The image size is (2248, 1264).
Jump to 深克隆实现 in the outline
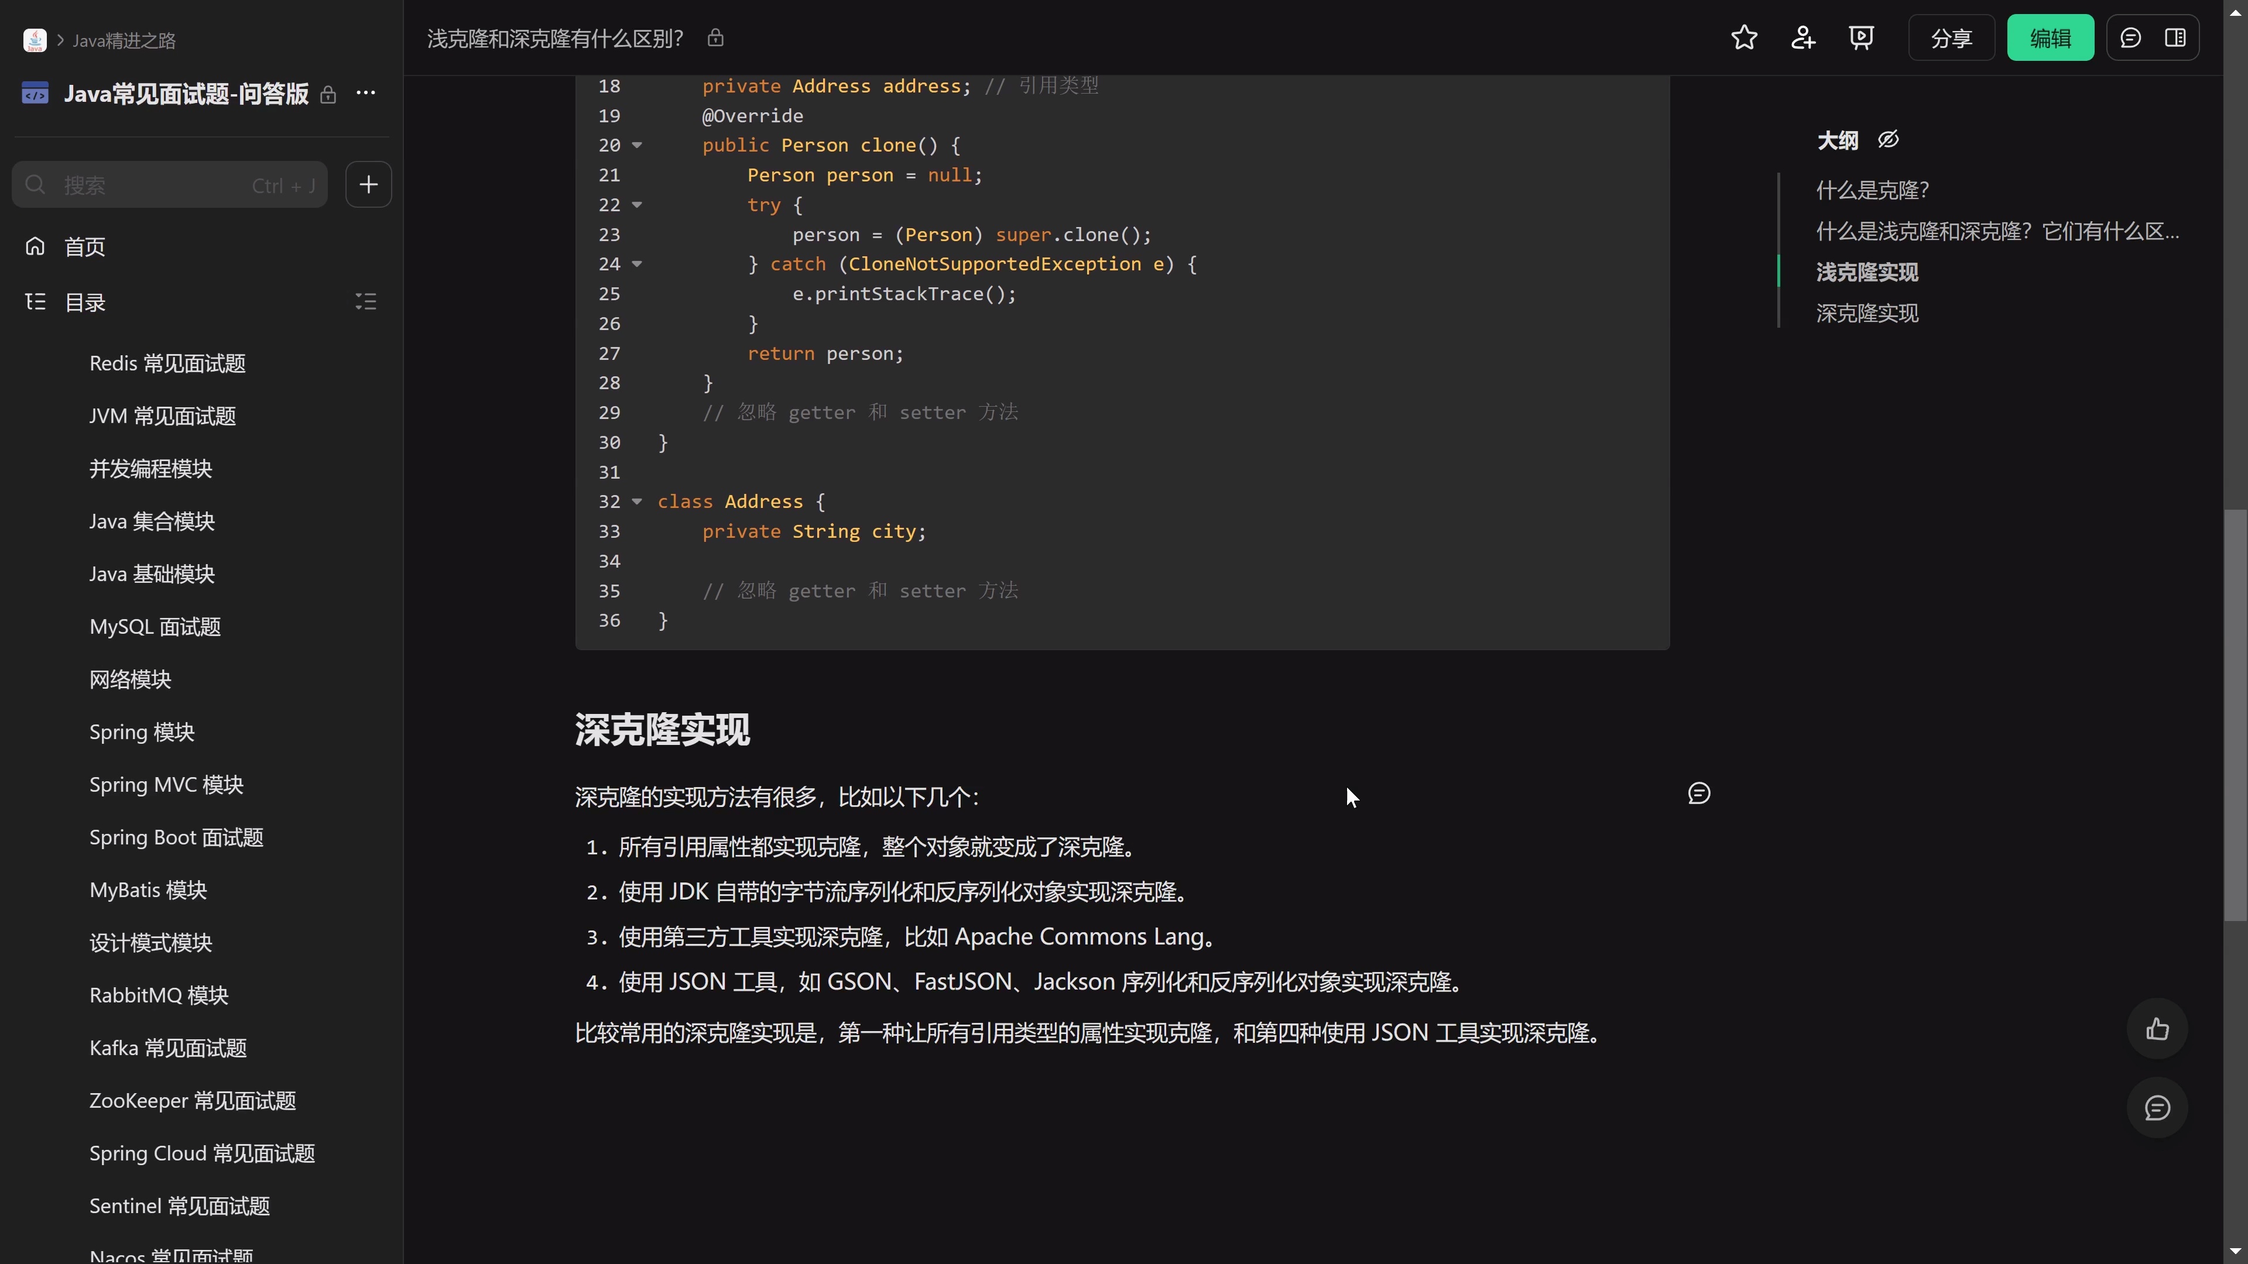click(1867, 313)
